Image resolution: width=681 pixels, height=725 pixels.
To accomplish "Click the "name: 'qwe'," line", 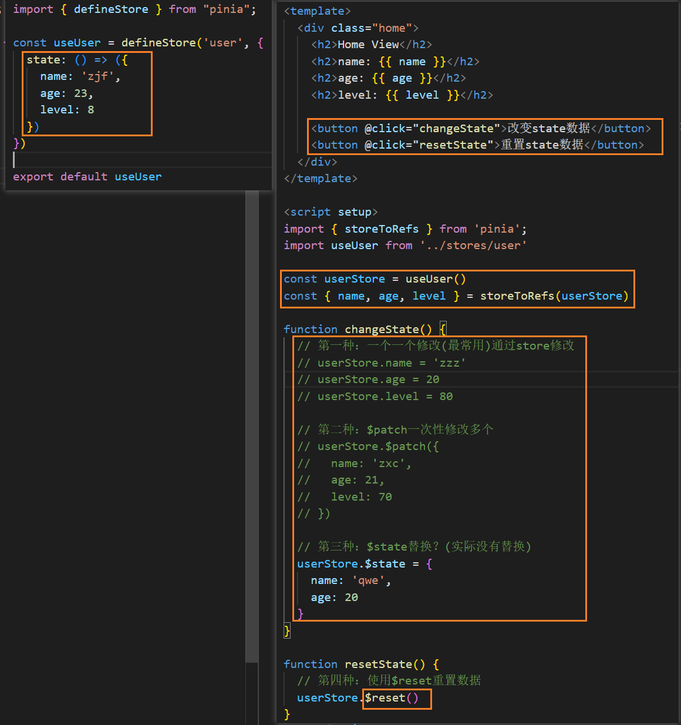I will point(351,580).
